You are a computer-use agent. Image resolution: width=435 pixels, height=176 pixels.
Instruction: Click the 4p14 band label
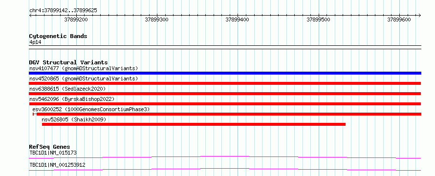[x=35, y=42]
